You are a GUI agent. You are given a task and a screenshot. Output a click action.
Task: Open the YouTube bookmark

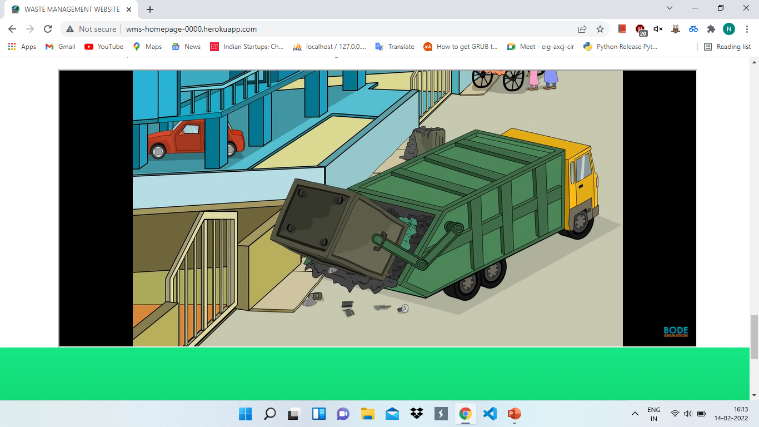[104, 47]
